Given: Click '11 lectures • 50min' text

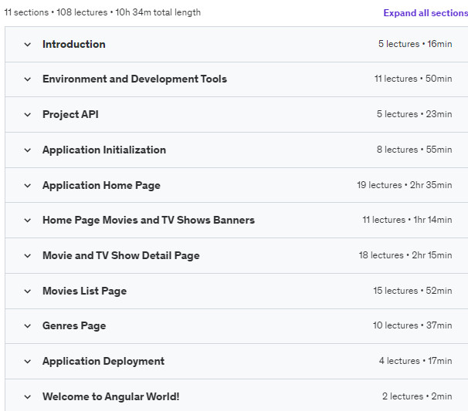Looking at the screenshot, I should tap(413, 79).
